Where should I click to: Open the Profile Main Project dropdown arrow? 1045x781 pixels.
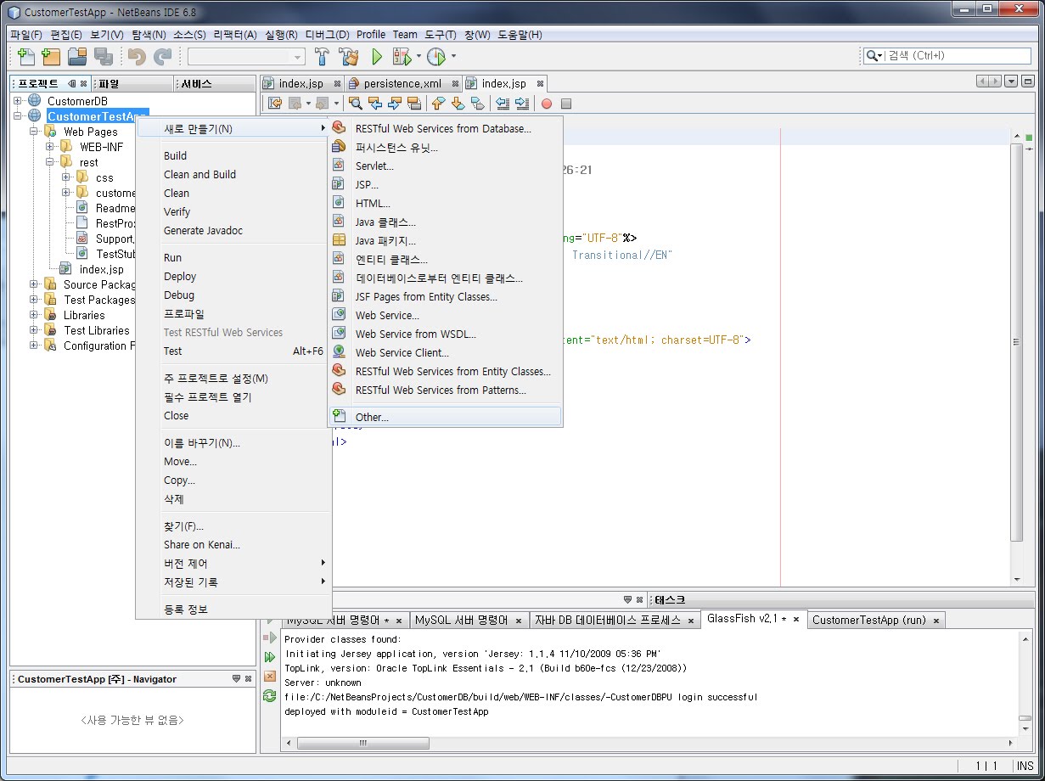click(453, 57)
